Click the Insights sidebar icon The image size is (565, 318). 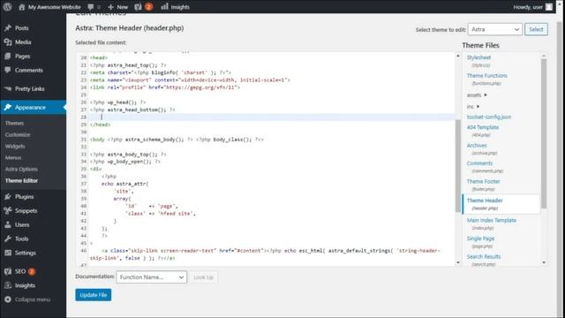click(x=8, y=285)
